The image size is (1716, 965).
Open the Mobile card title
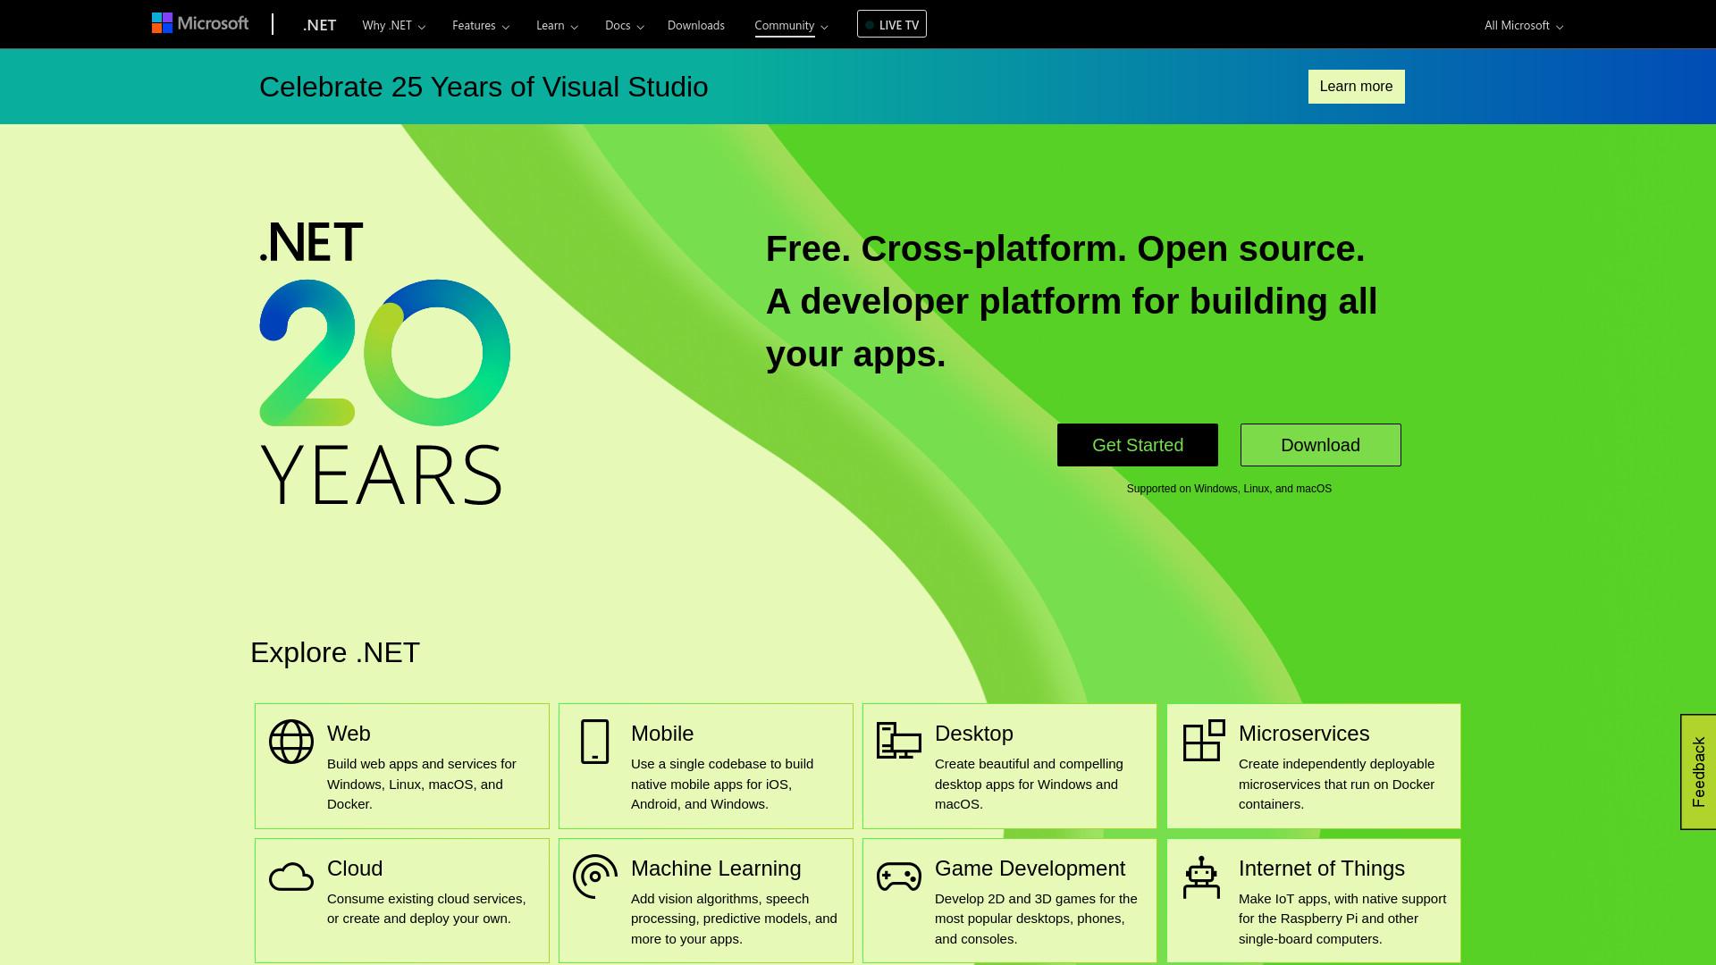point(662,734)
